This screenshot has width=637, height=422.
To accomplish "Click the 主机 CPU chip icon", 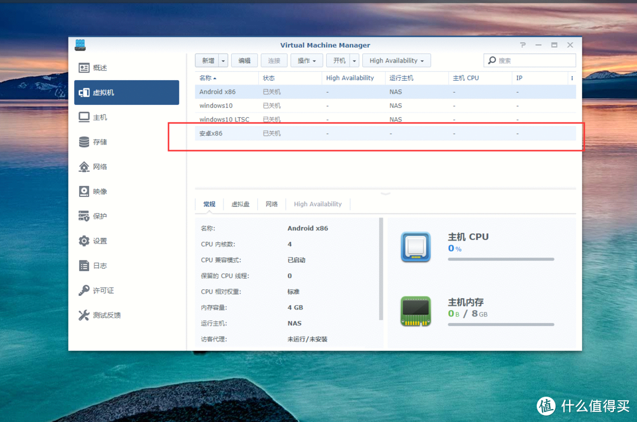I will pyautogui.click(x=416, y=247).
